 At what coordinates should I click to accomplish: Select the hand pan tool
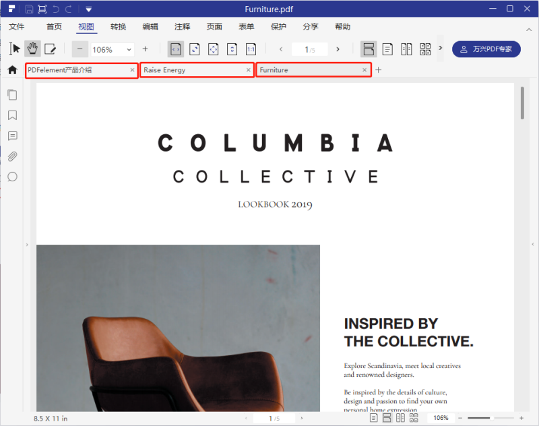(x=32, y=49)
